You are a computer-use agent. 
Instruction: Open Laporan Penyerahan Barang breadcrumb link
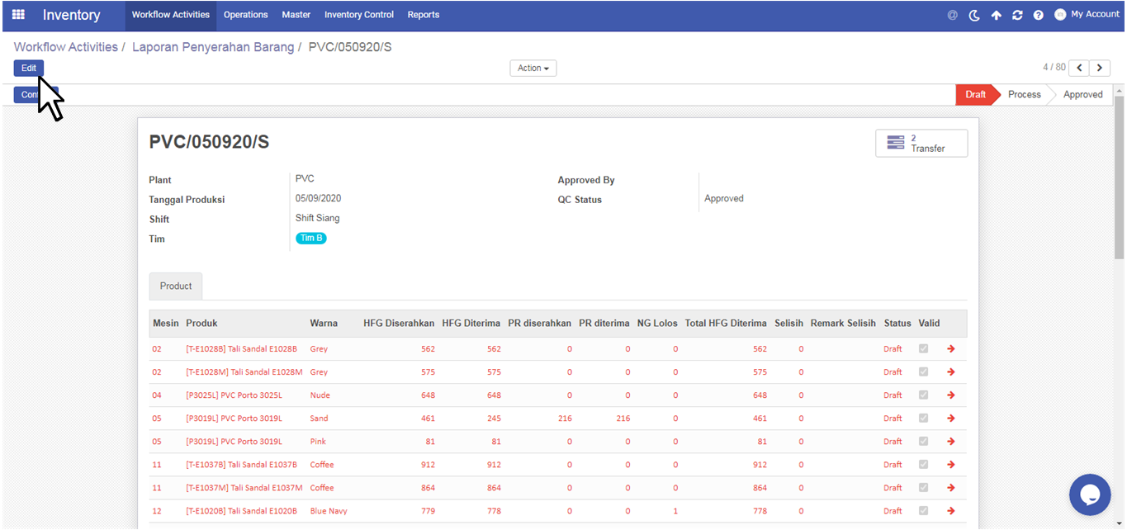pos(213,47)
